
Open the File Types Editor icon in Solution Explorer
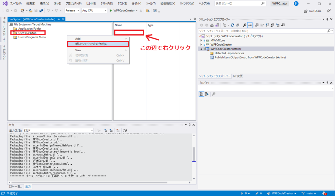click(x=267, y=25)
